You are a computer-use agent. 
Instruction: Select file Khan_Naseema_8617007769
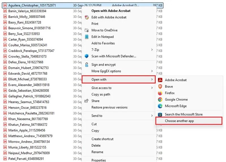click(x=28, y=119)
